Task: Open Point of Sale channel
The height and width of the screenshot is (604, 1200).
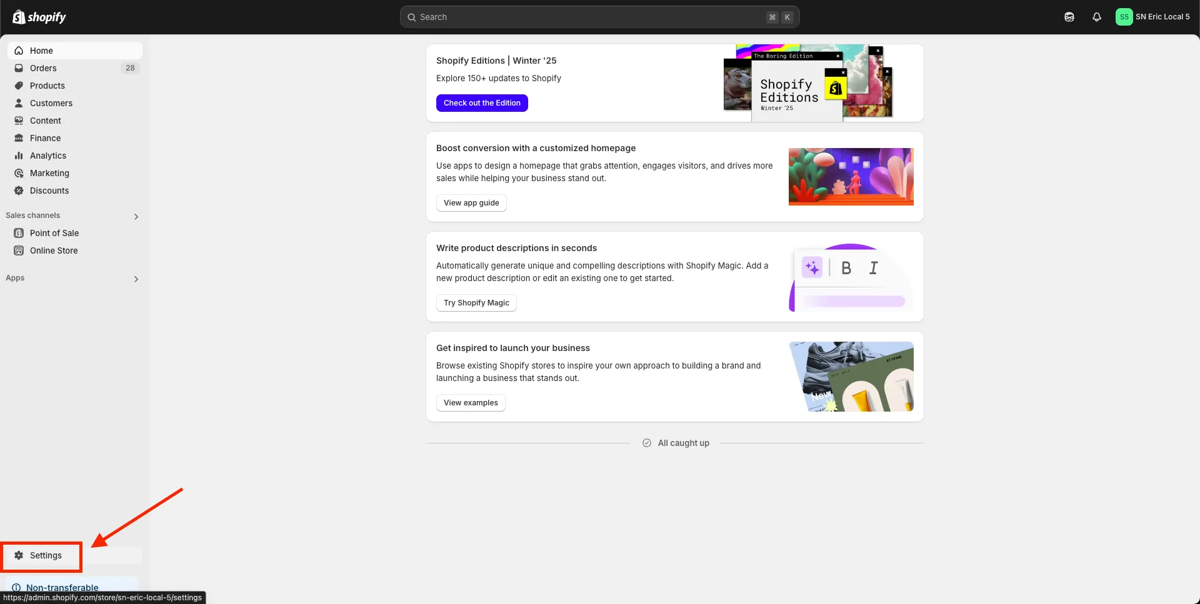Action: pos(75,233)
